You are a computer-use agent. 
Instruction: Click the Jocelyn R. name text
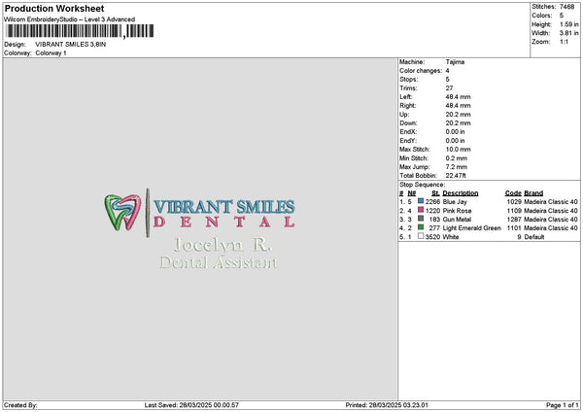(x=223, y=245)
